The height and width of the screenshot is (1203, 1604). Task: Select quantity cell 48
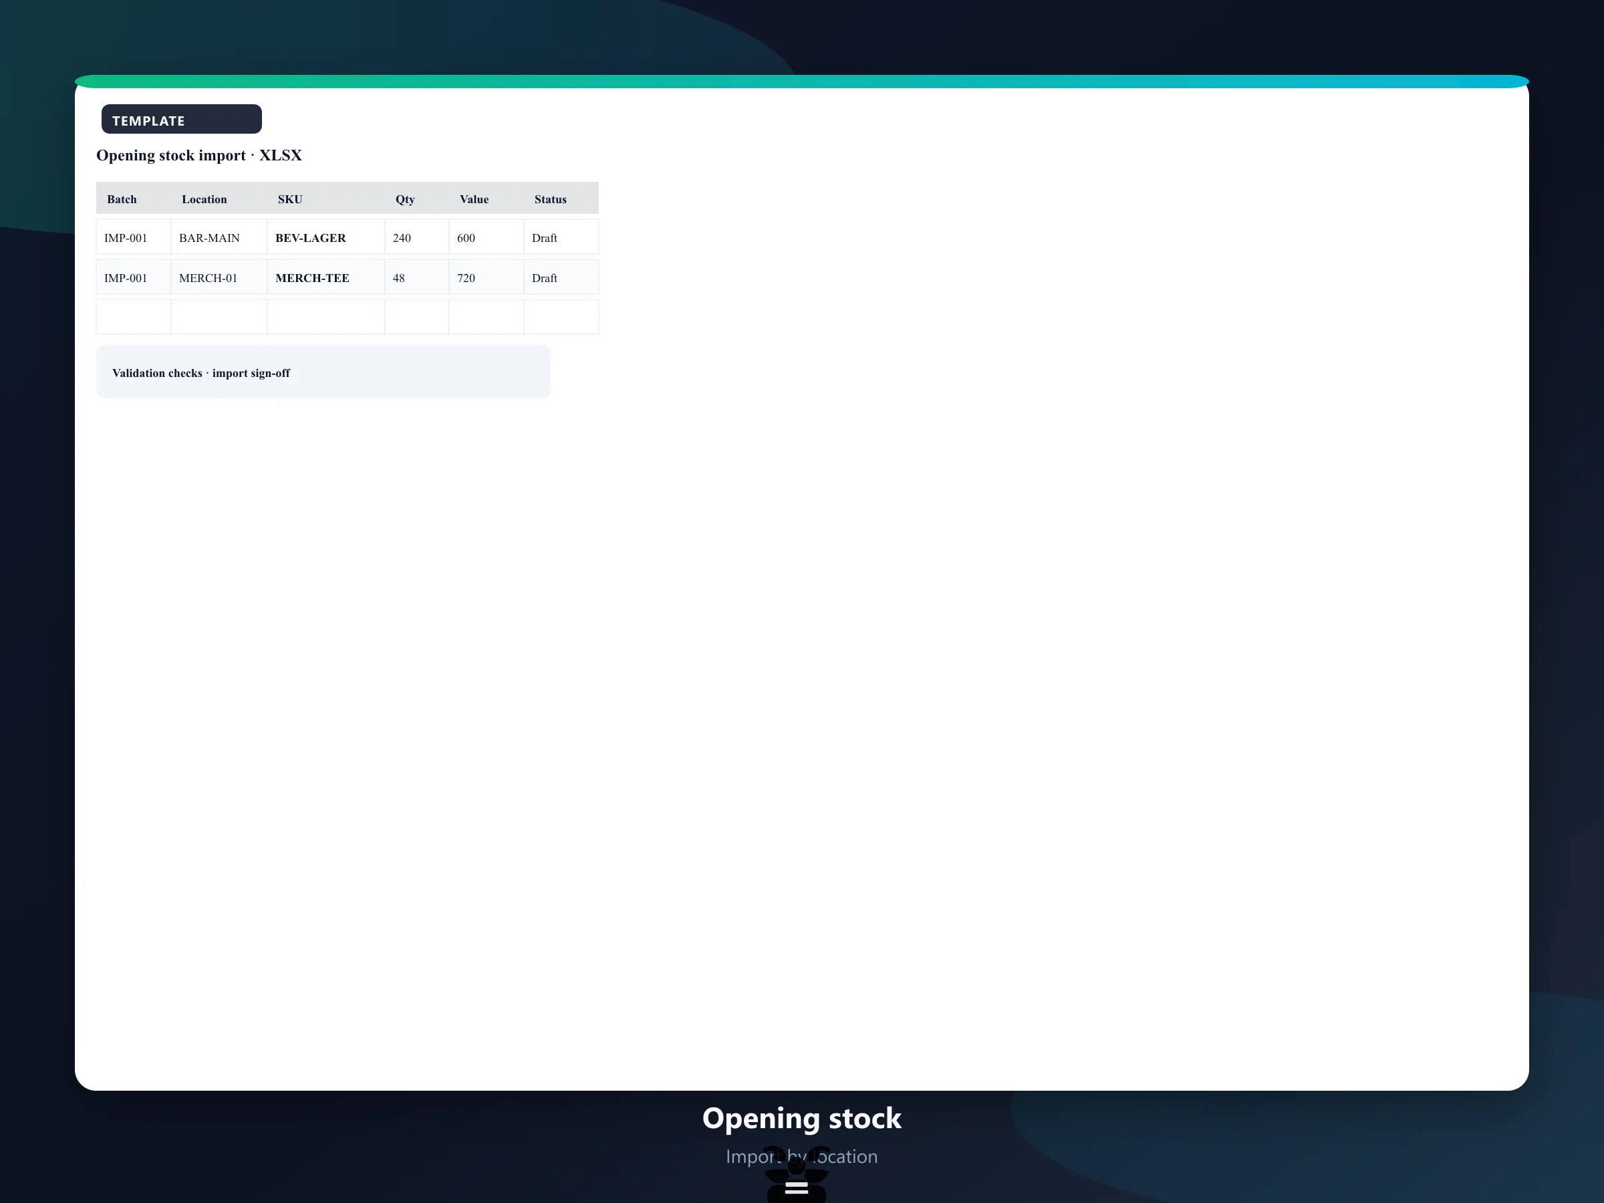click(x=417, y=277)
